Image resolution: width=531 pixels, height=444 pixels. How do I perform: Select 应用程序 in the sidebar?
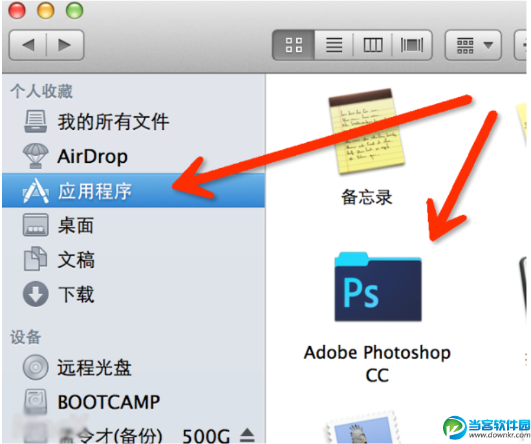tap(133, 191)
